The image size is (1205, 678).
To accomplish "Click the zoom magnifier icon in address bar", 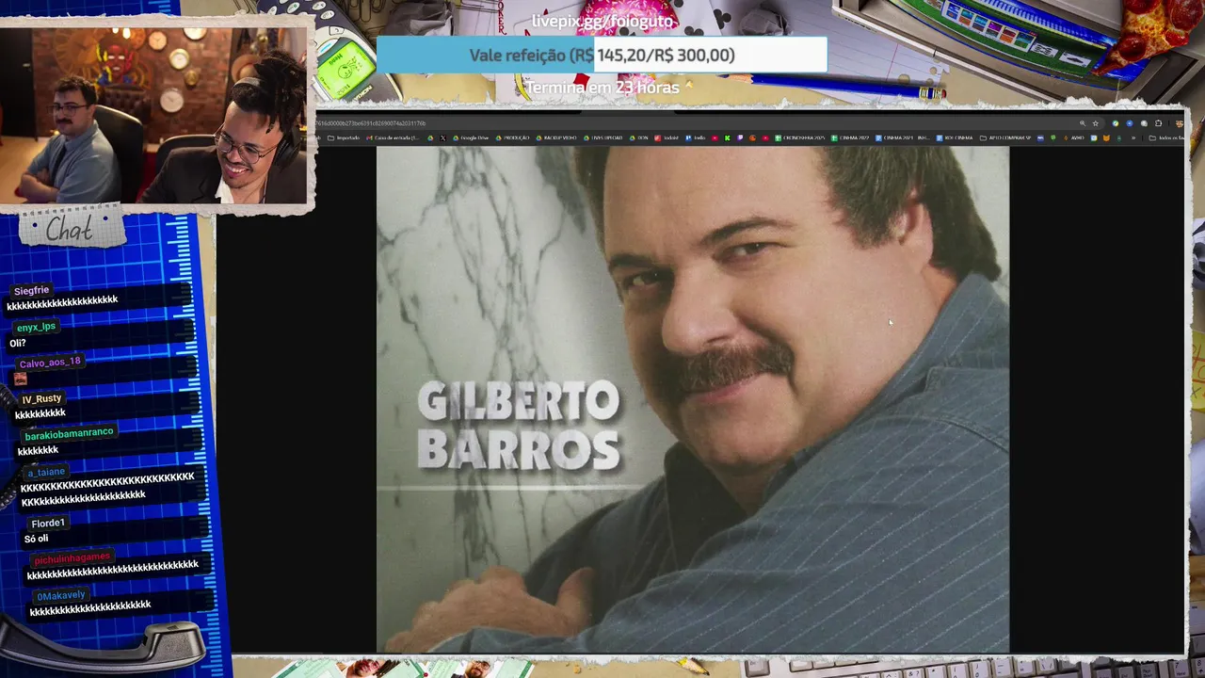I will [x=1083, y=123].
